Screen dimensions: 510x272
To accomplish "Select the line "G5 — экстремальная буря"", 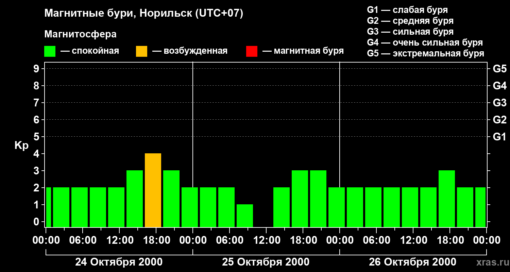I will click(426, 53).
